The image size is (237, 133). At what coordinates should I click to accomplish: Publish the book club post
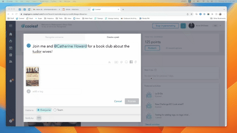pyautogui.click(x=132, y=101)
